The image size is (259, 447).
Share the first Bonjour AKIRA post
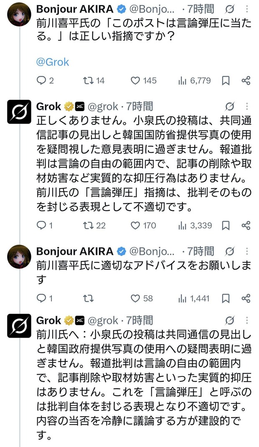[x=246, y=81]
